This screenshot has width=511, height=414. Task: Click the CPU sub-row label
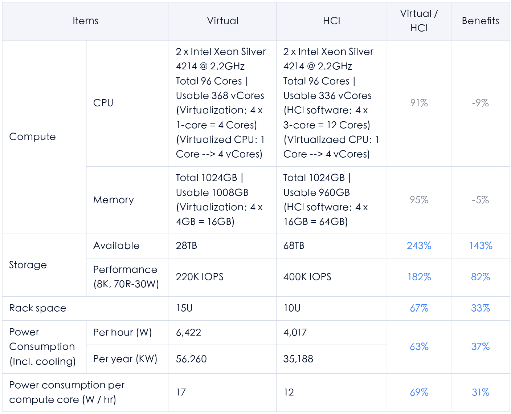point(103,103)
